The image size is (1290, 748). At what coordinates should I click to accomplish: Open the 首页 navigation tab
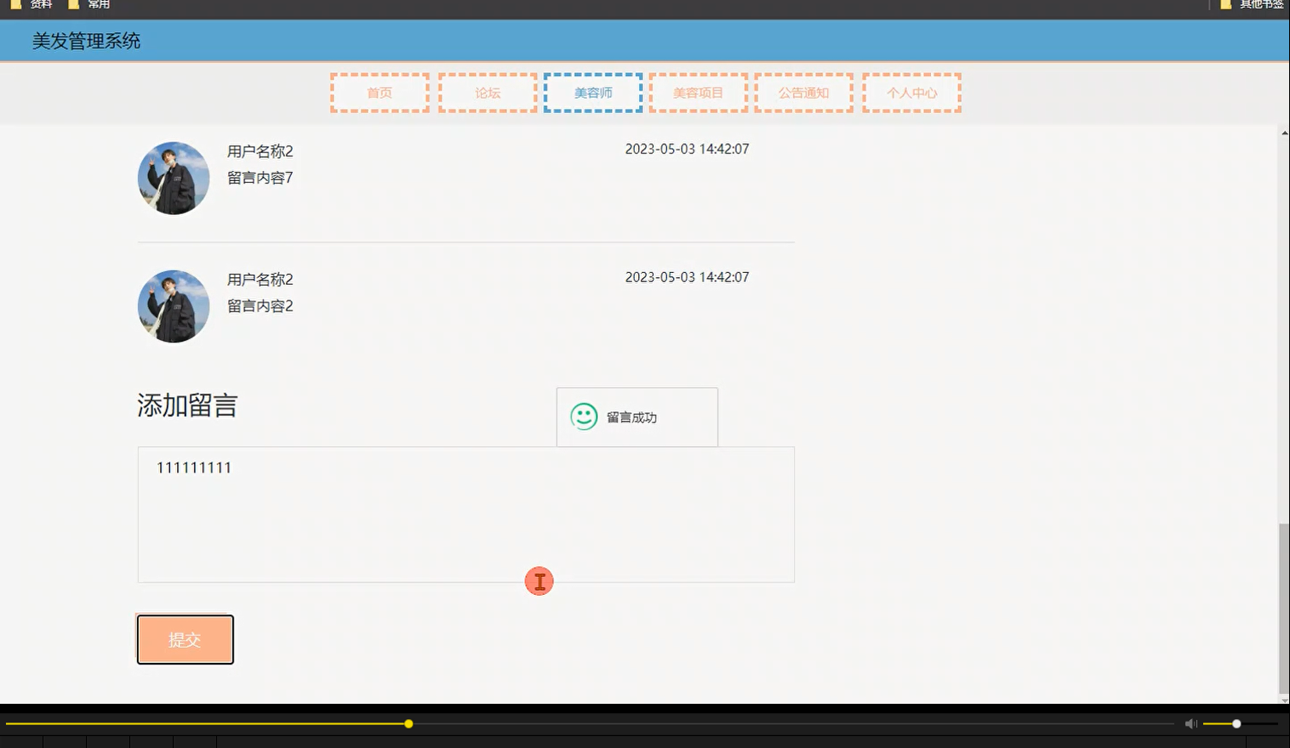[380, 93]
